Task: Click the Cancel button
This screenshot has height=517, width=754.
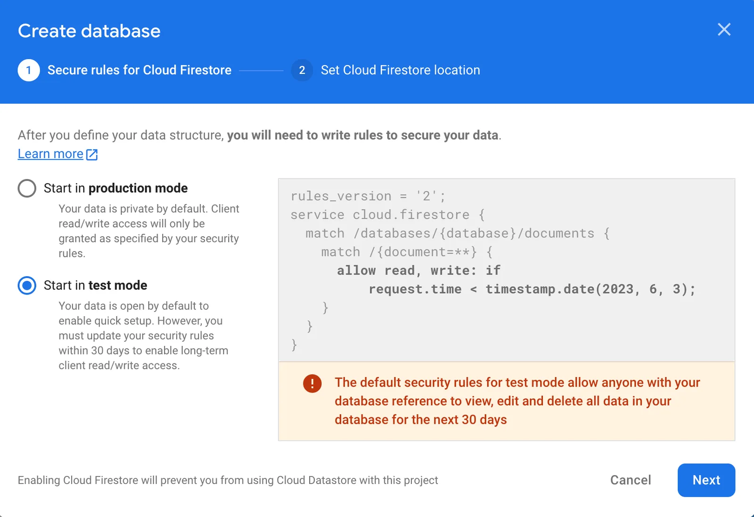Action: (631, 480)
